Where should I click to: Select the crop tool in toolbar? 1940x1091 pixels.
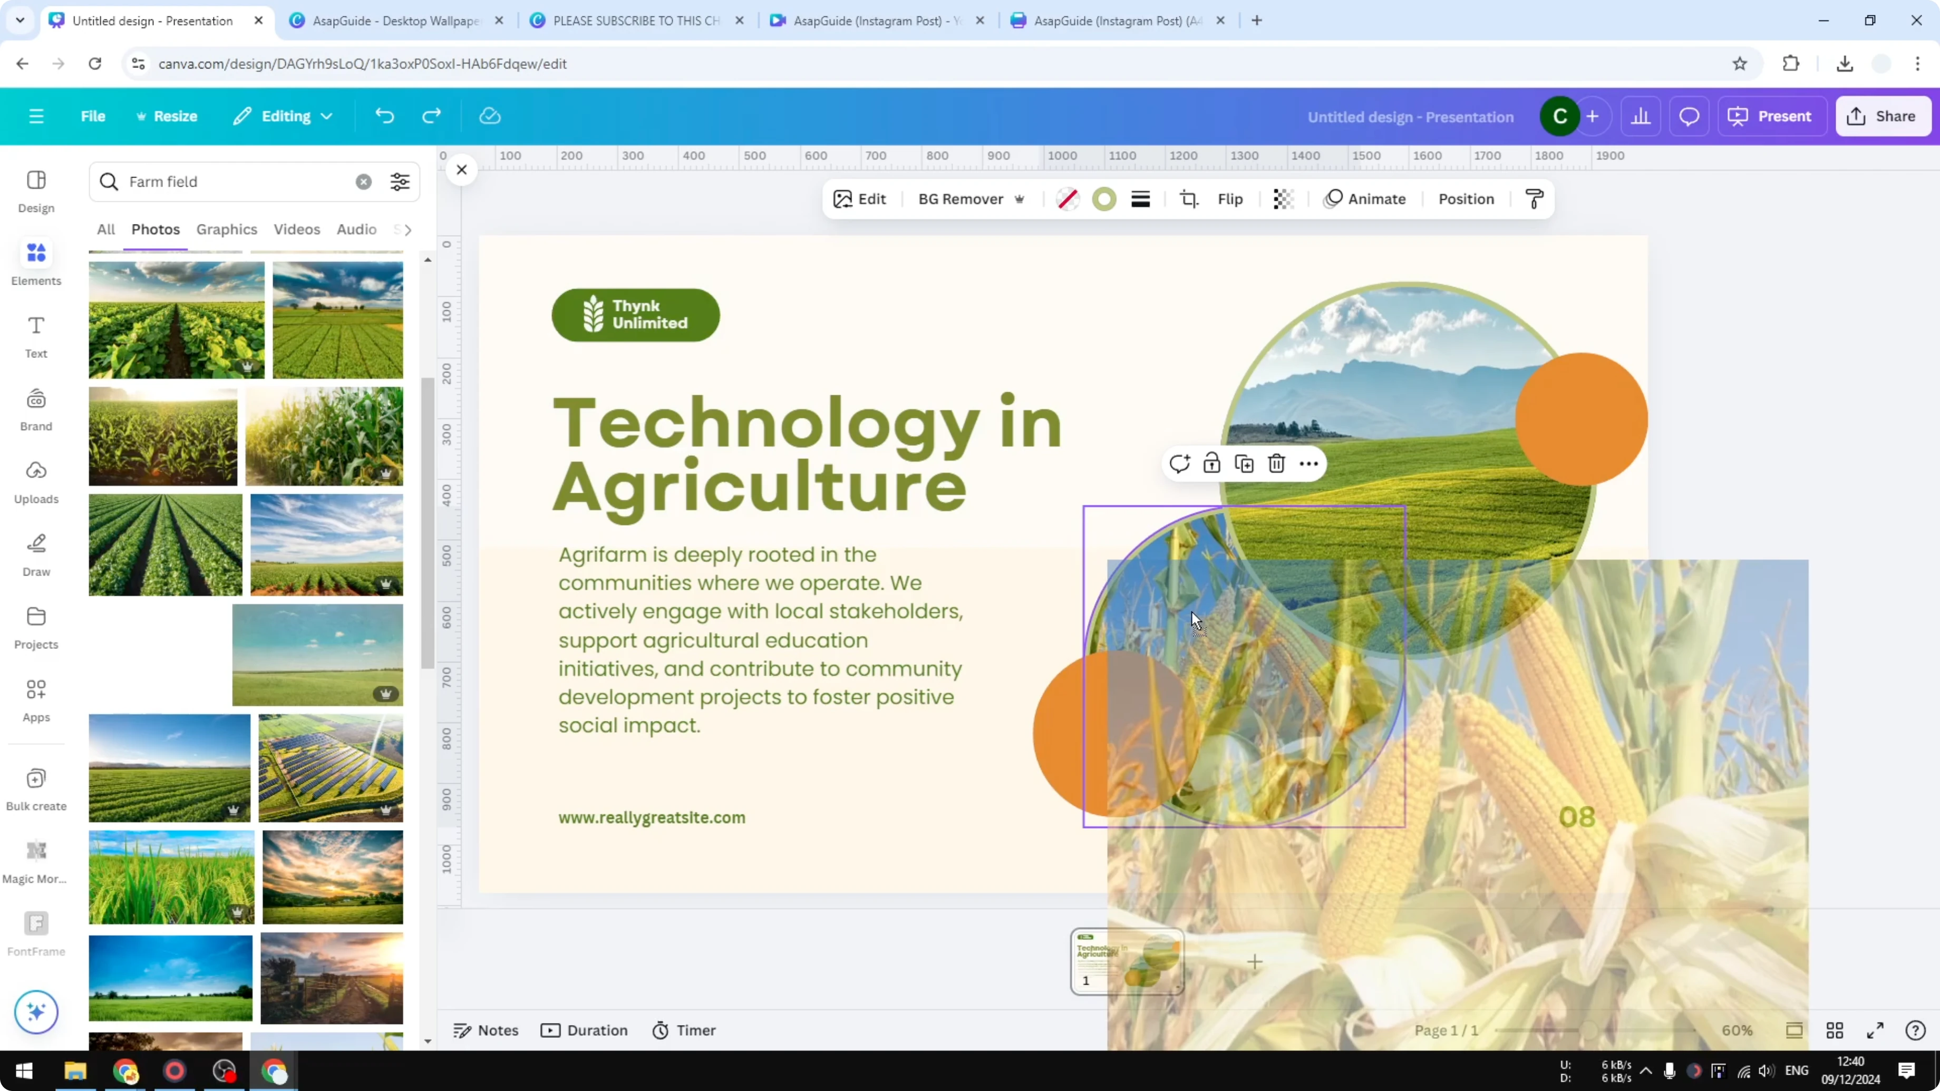pos(1188,199)
